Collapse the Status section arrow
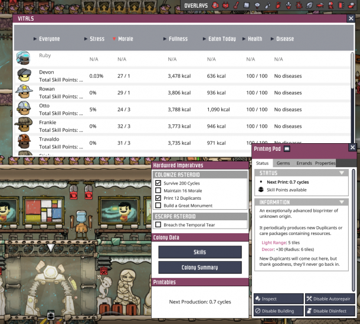This screenshot has height=324, width=360. point(341,173)
